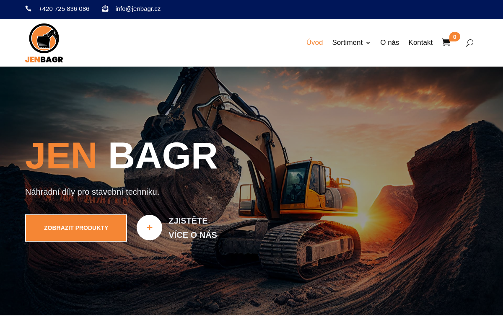Go to the Úvod menu item

[x=314, y=43]
